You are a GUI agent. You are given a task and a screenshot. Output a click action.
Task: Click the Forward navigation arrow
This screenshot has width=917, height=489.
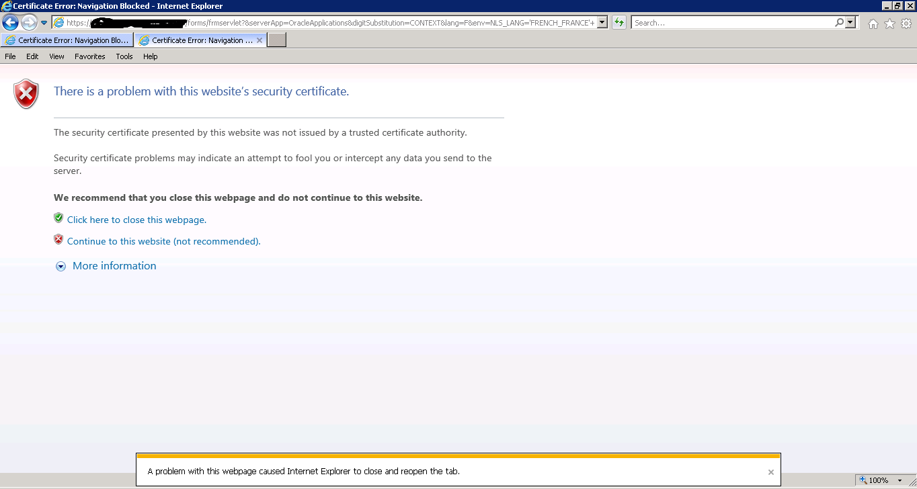pos(29,23)
